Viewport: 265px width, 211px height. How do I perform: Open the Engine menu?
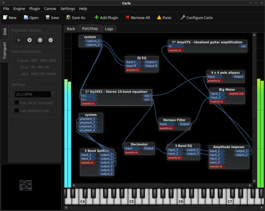click(19, 8)
